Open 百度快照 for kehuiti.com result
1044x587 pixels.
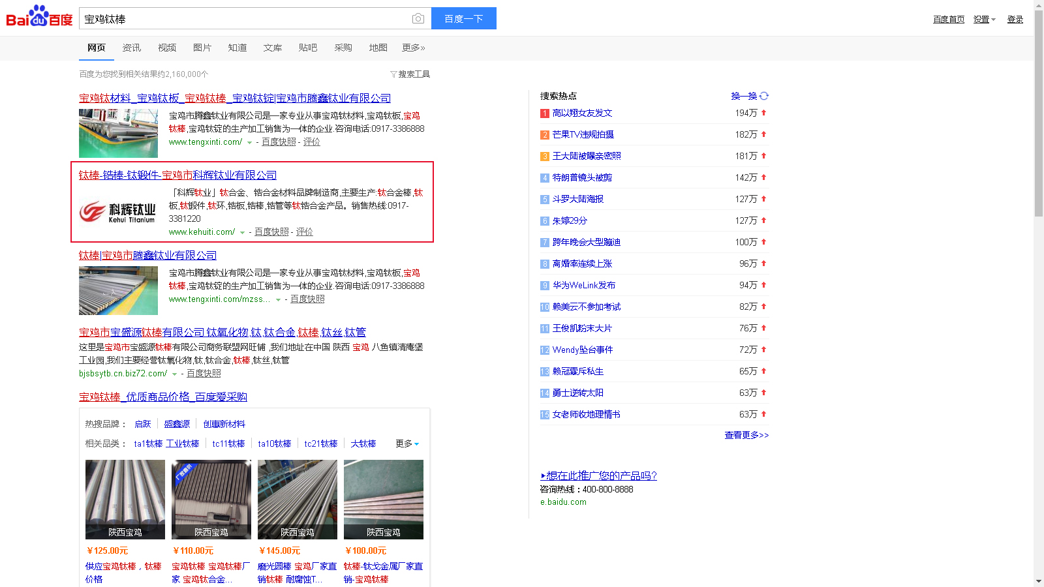click(x=271, y=232)
